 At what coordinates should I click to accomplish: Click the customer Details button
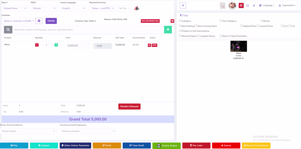click(x=51, y=21)
